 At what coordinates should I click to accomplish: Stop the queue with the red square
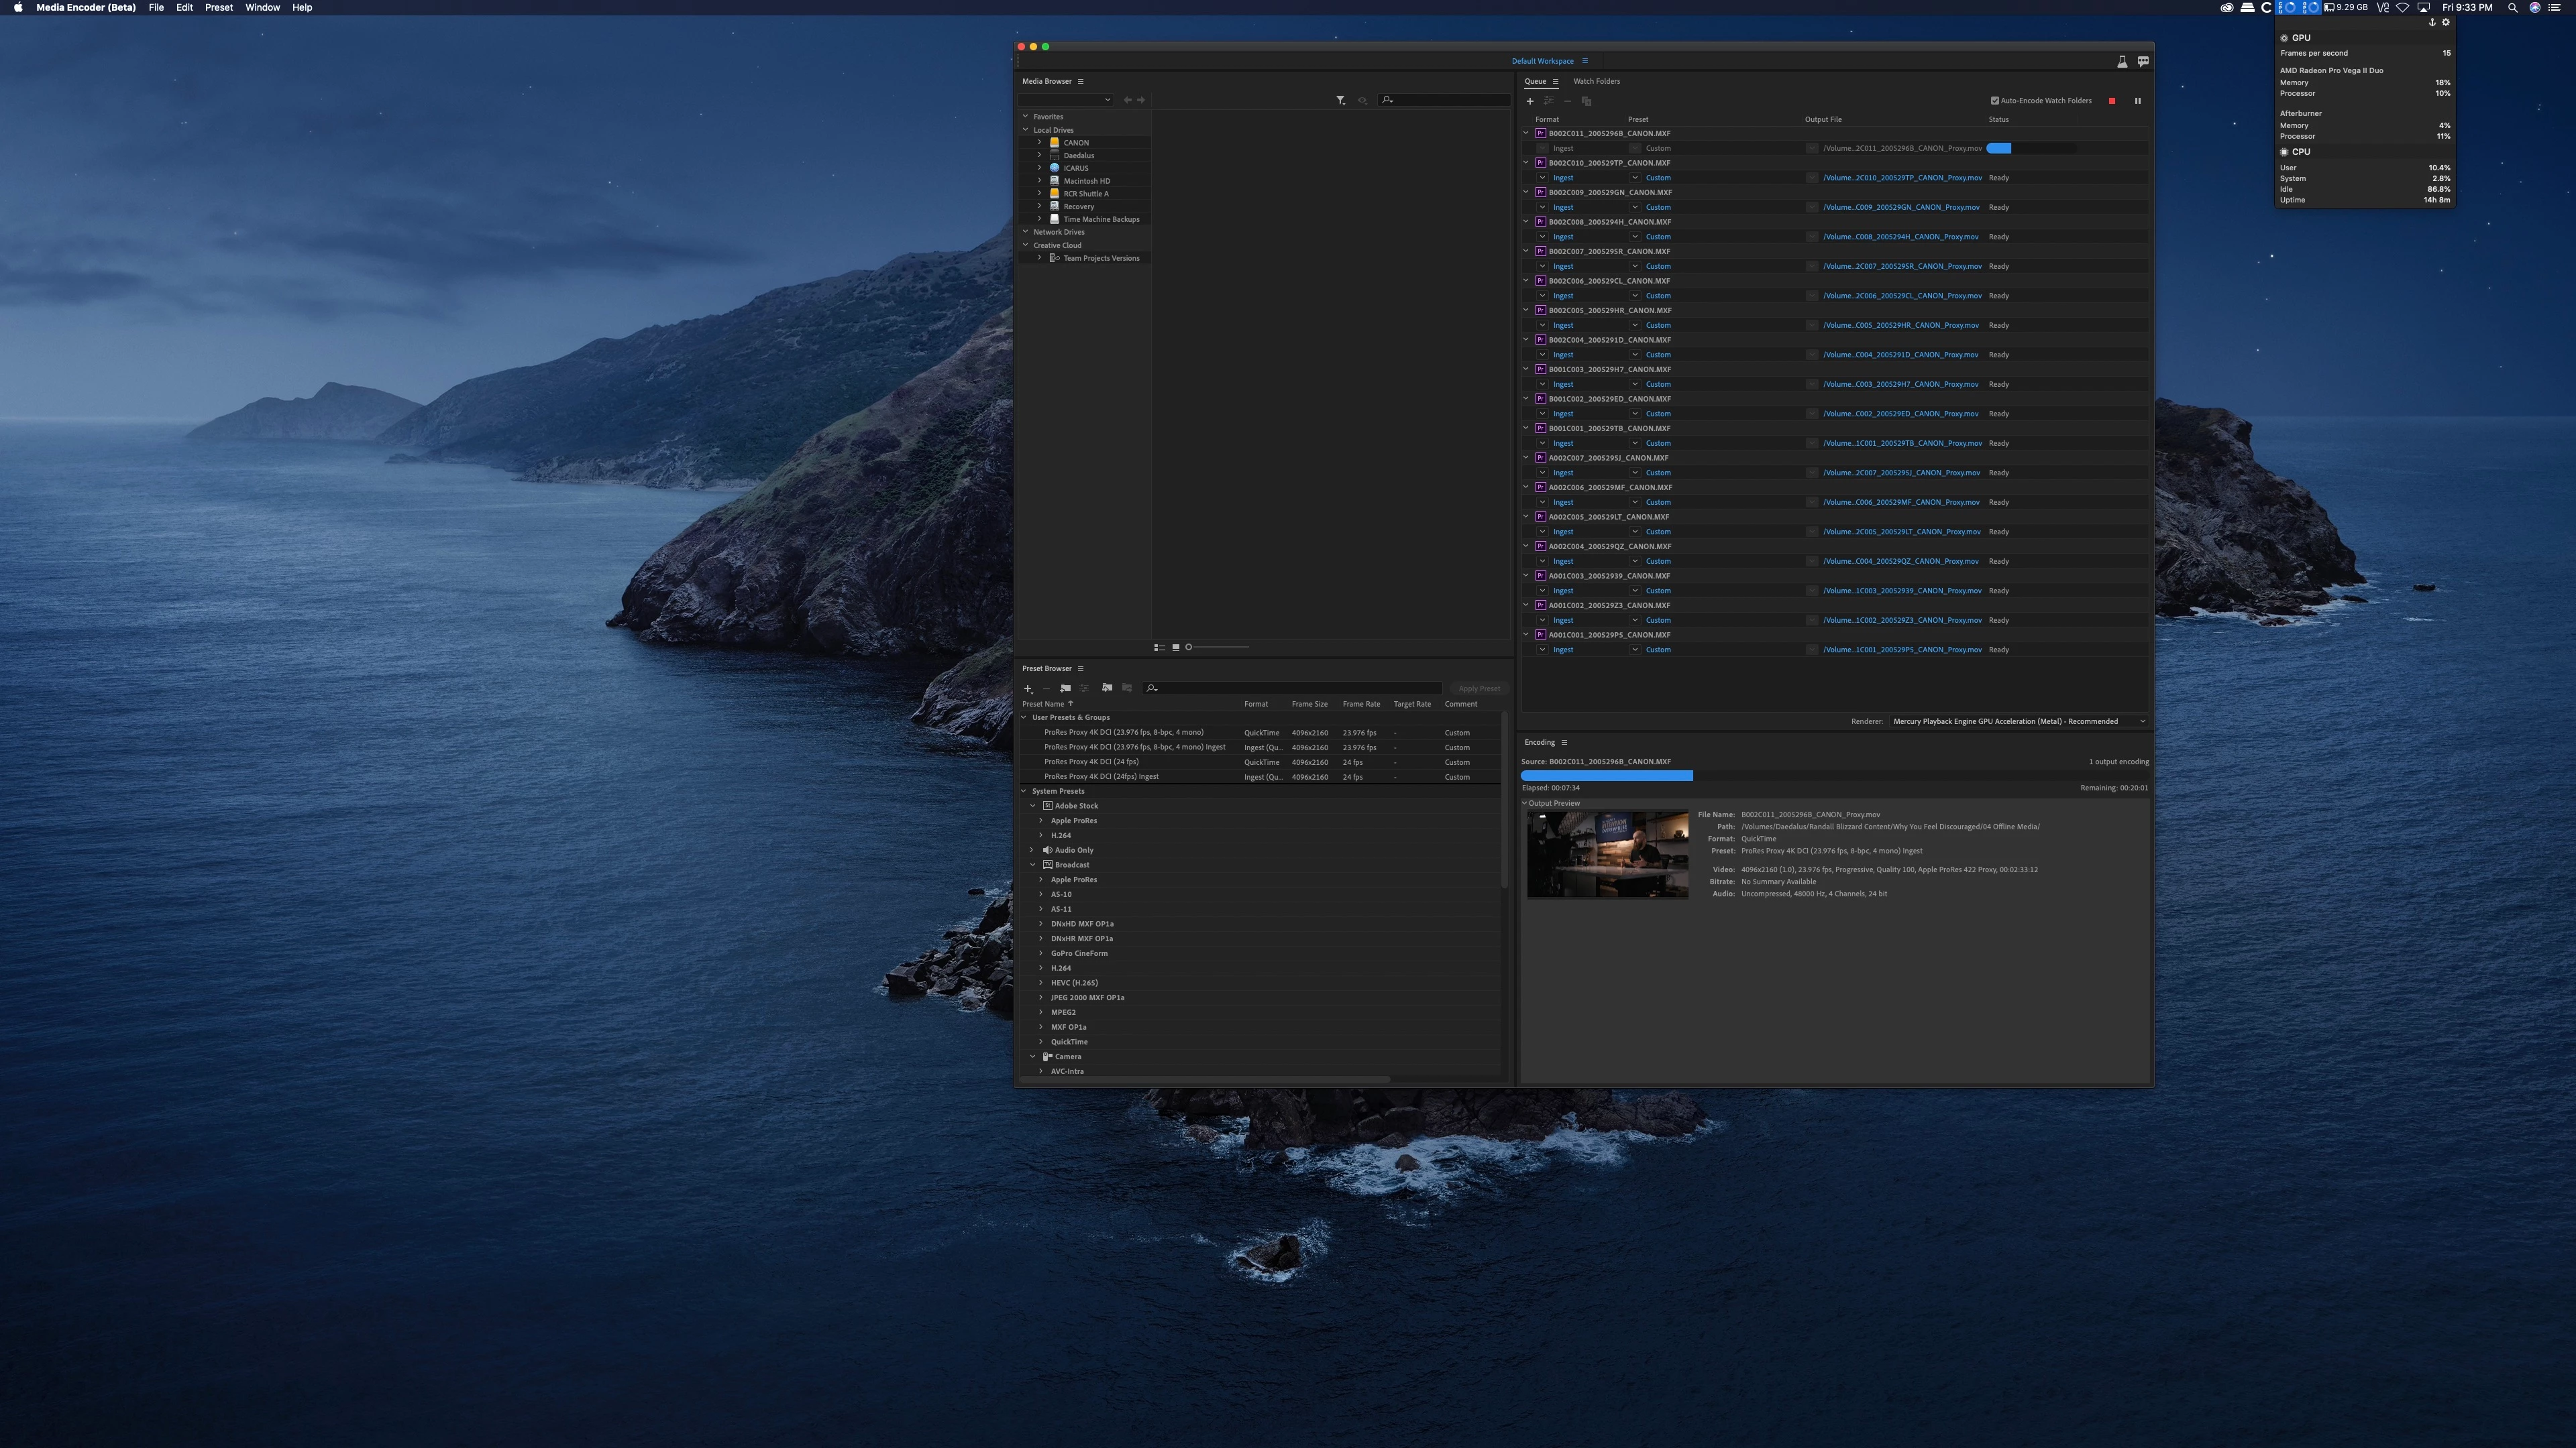2111,101
